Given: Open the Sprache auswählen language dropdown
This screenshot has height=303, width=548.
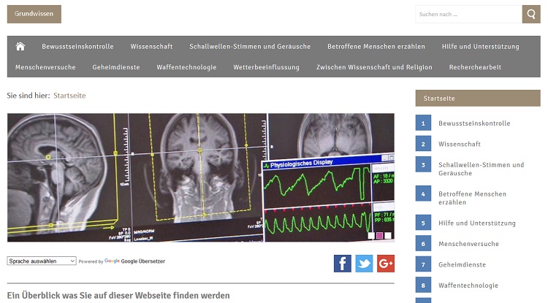Looking at the screenshot, I should tap(42, 261).
